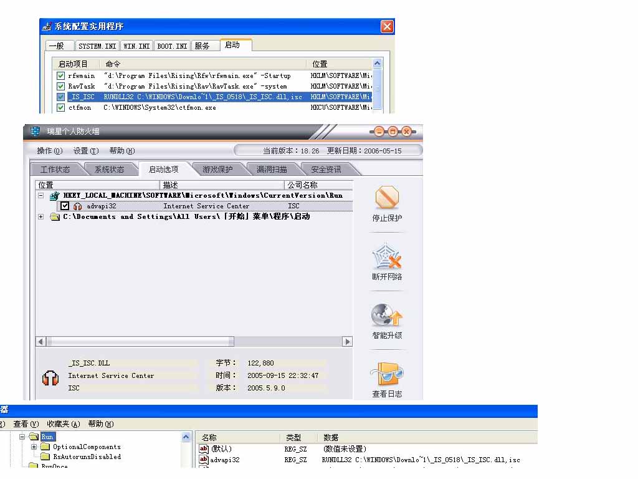This screenshot has height=479, width=638.
Task: Click the left arrow of firewall horizontal scrollbar
Action: [x=40, y=341]
